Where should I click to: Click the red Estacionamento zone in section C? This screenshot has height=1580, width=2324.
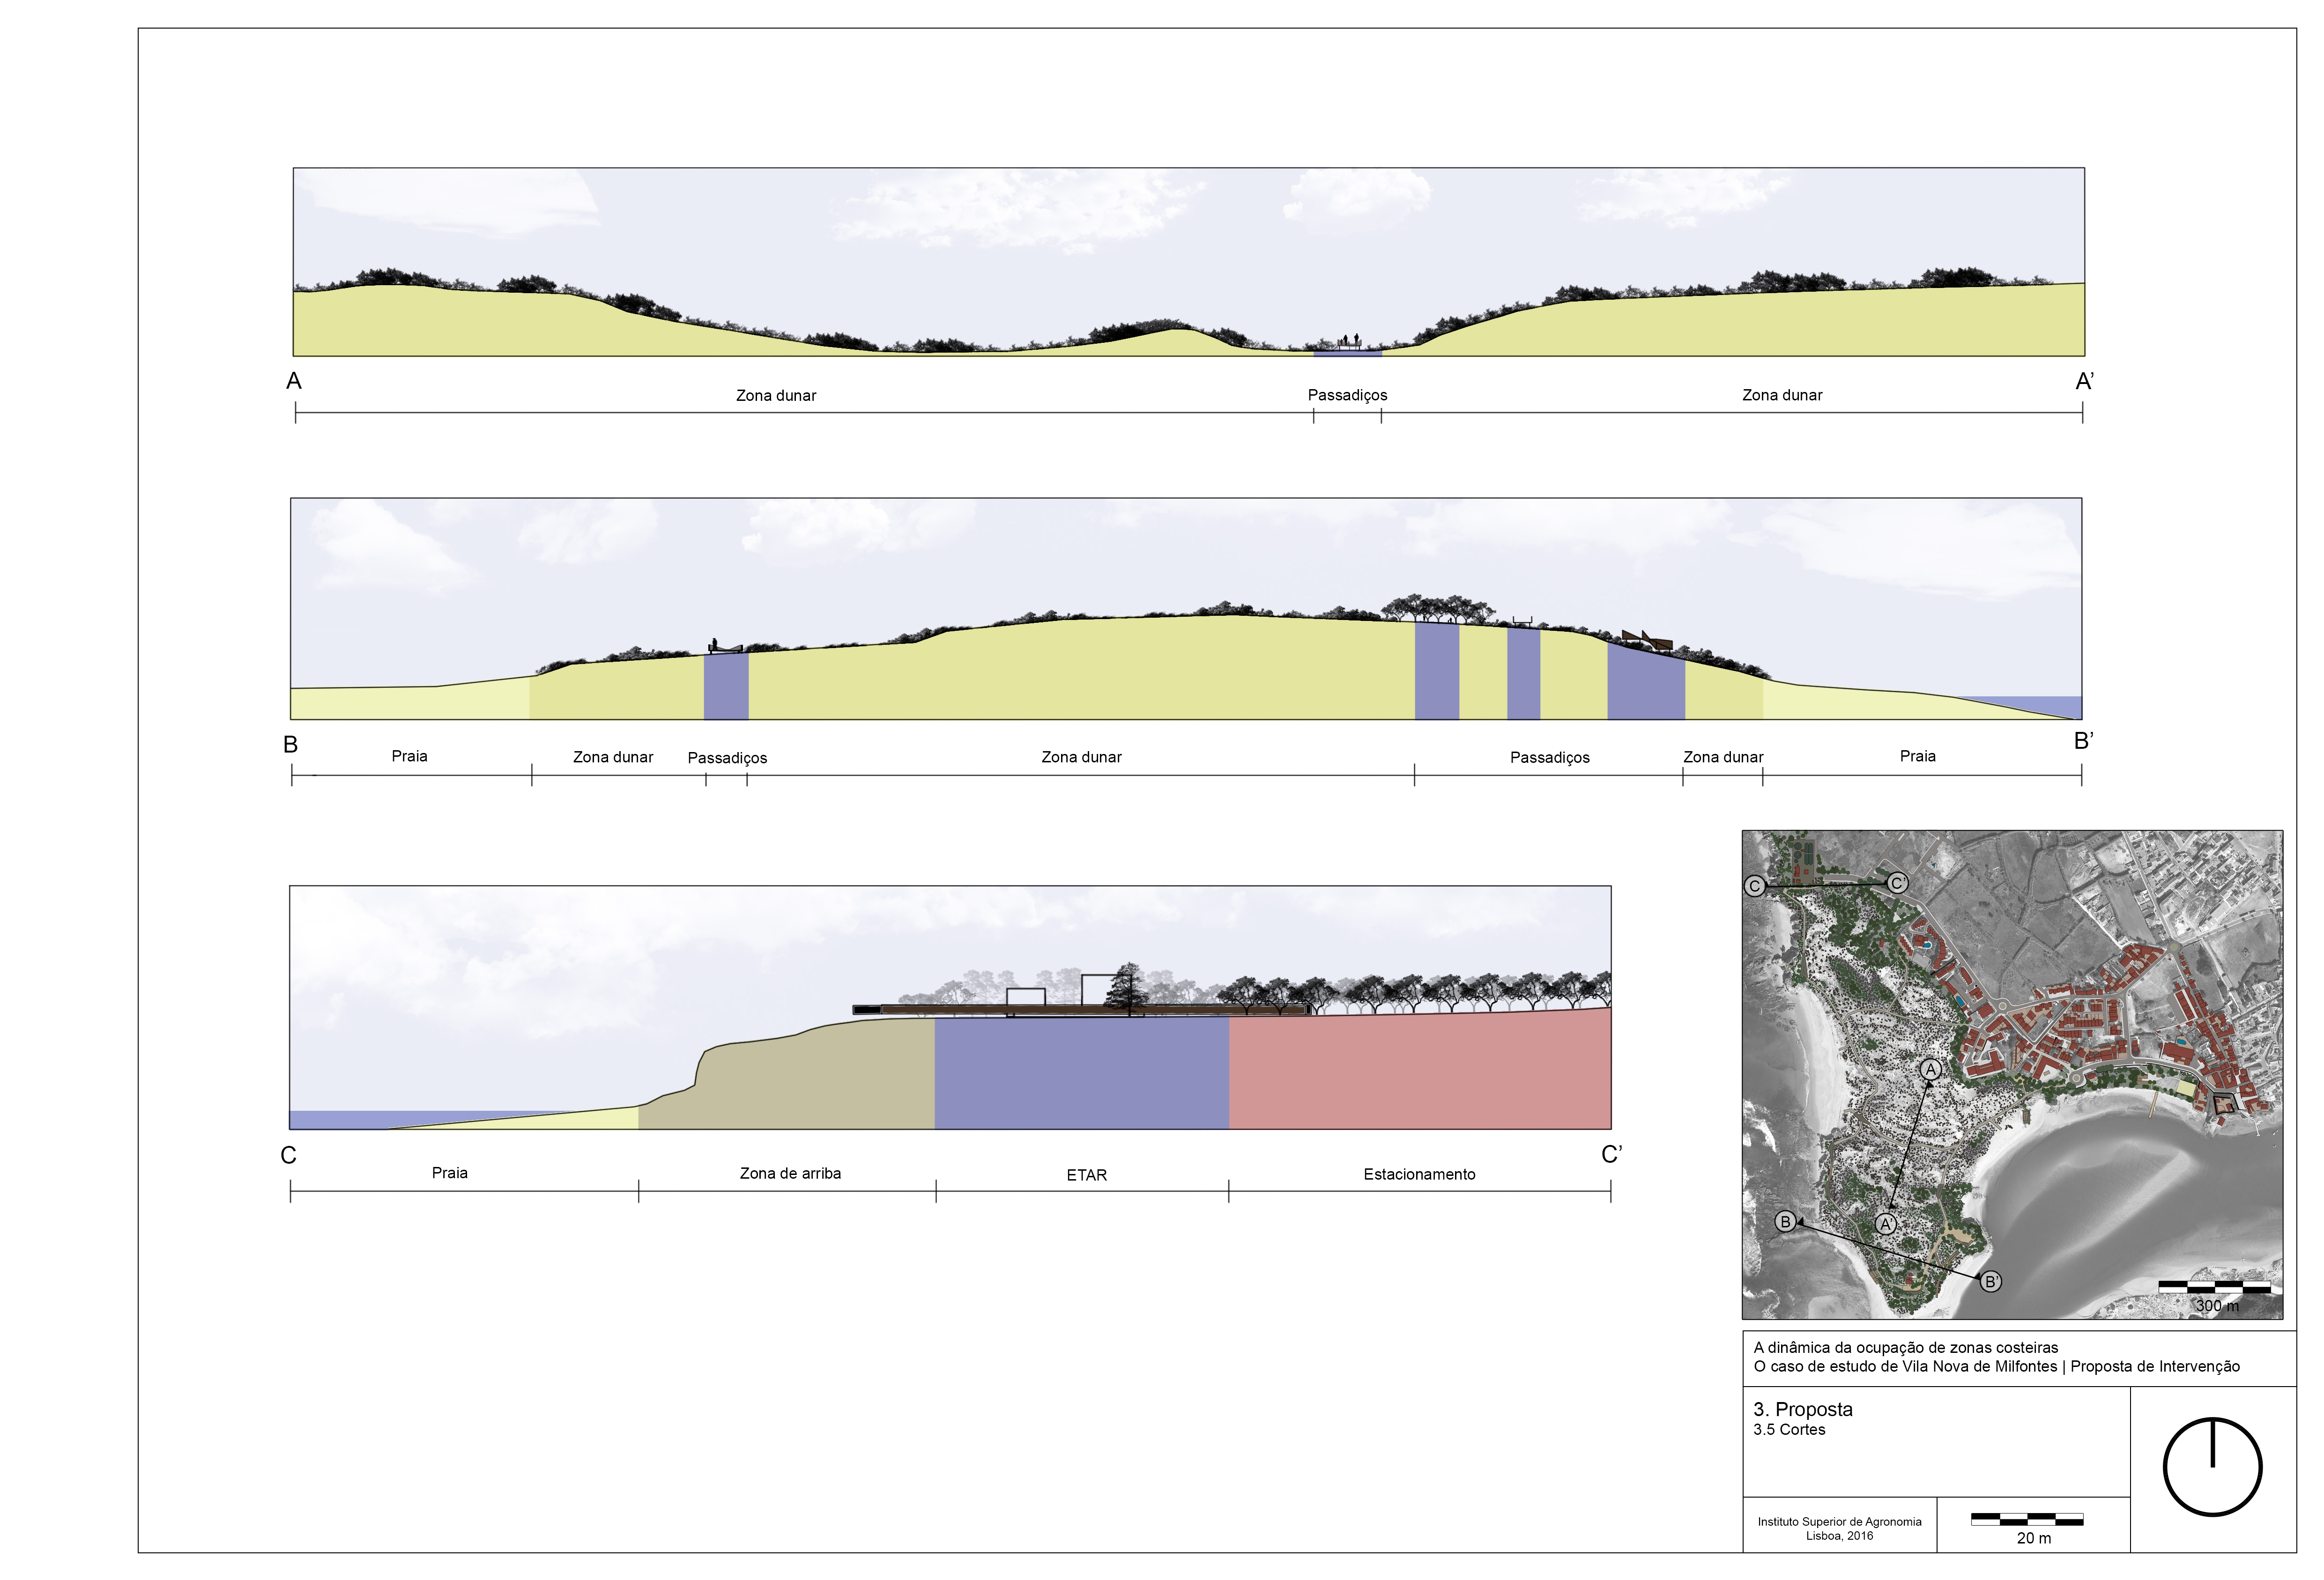click(1419, 1074)
